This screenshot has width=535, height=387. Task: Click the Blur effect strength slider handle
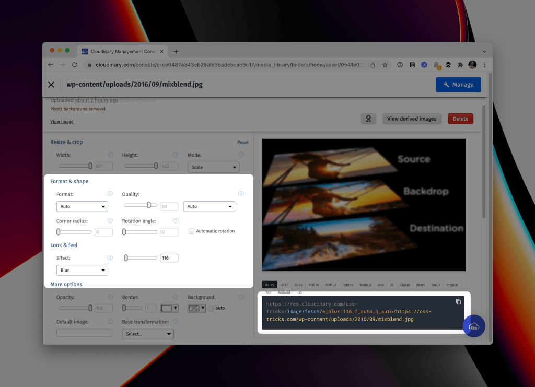(126, 258)
